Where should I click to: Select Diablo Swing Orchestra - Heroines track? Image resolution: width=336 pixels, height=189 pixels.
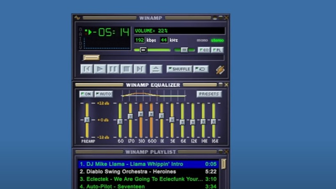(x=148, y=172)
